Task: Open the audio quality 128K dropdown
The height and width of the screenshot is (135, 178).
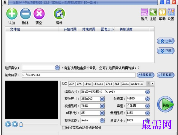Action: [147, 113]
